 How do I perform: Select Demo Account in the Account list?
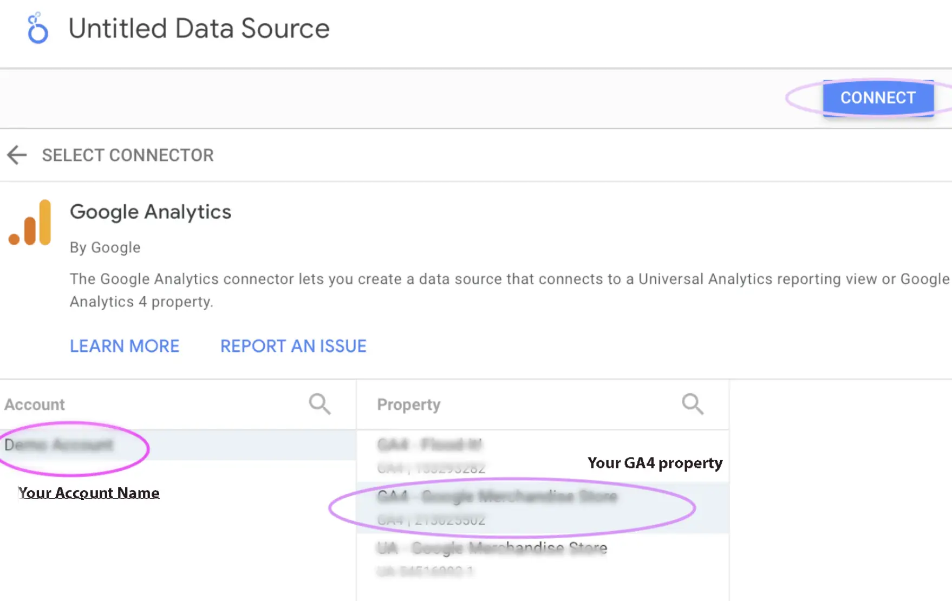click(178, 445)
